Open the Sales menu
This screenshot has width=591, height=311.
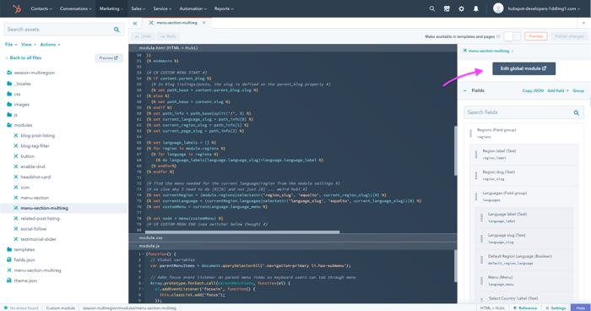138,8
